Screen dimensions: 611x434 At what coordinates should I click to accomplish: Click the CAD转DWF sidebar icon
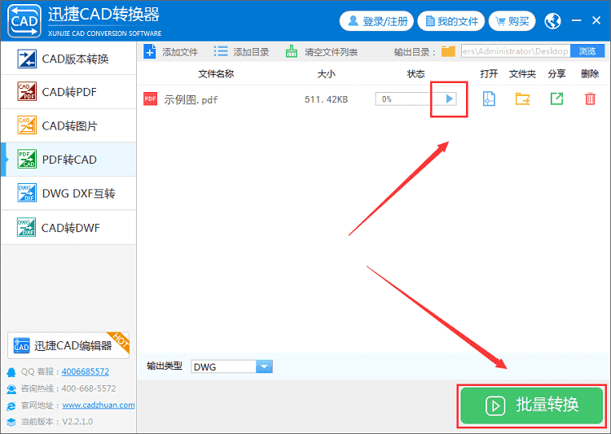27,227
